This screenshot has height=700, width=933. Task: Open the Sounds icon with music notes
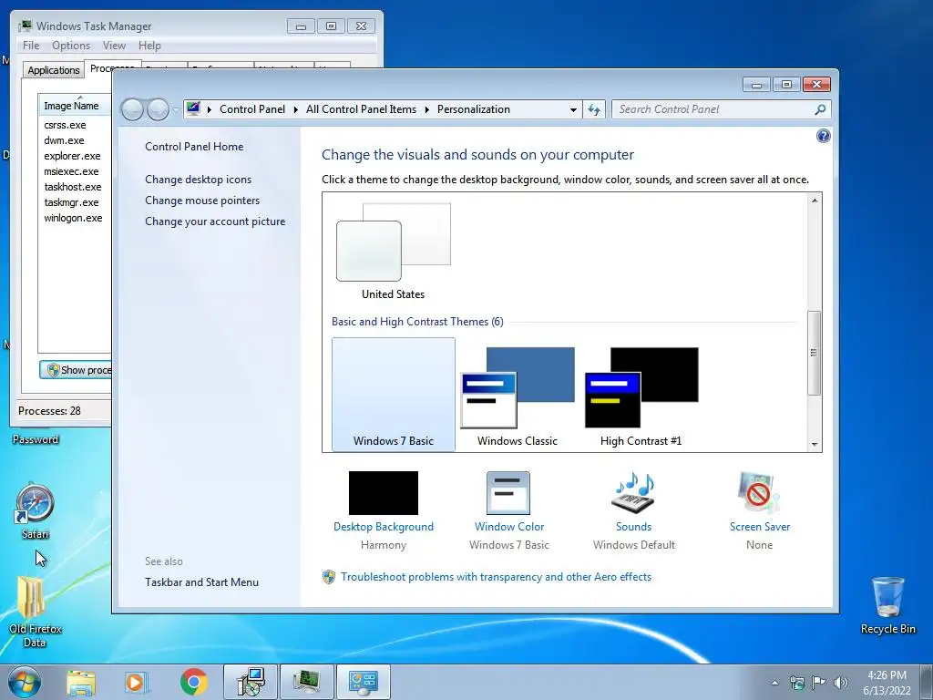pos(633,493)
